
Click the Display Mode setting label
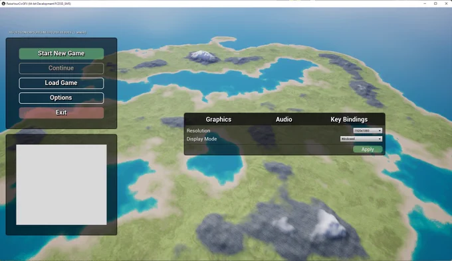(x=201, y=139)
